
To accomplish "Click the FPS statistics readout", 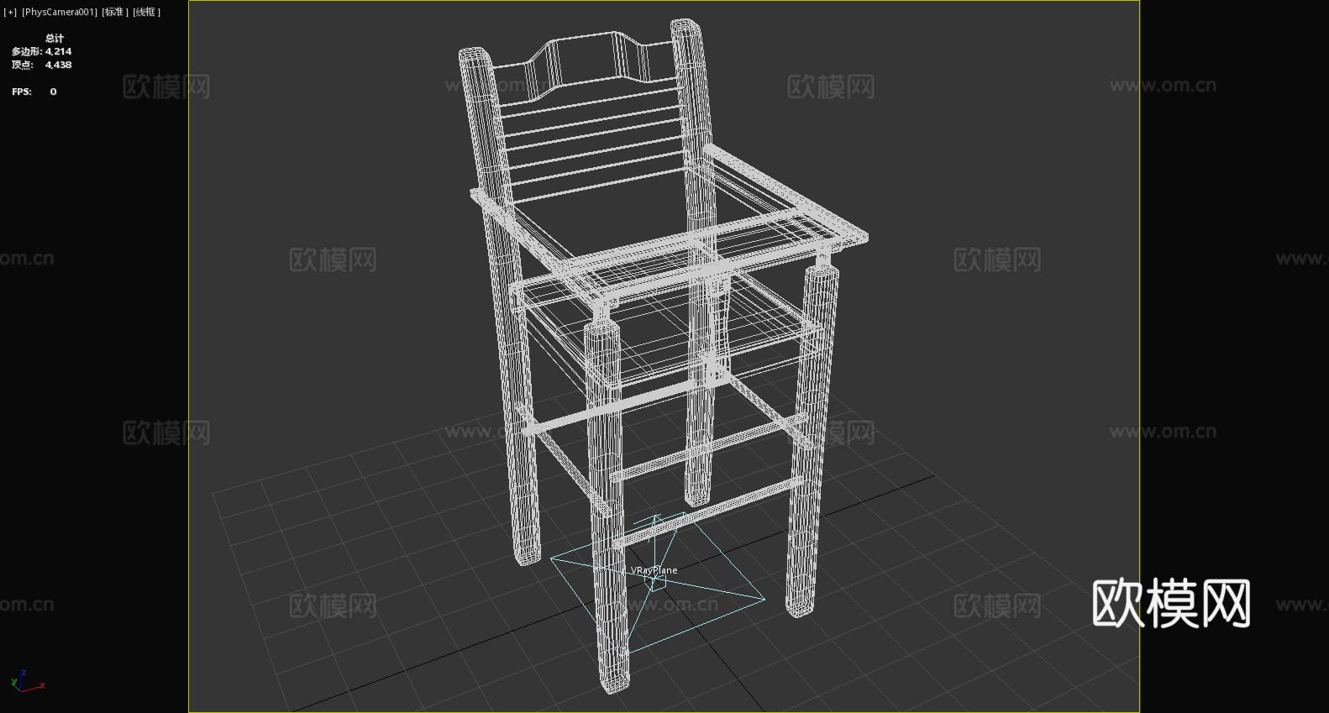I will pyautogui.click(x=34, y=92).
